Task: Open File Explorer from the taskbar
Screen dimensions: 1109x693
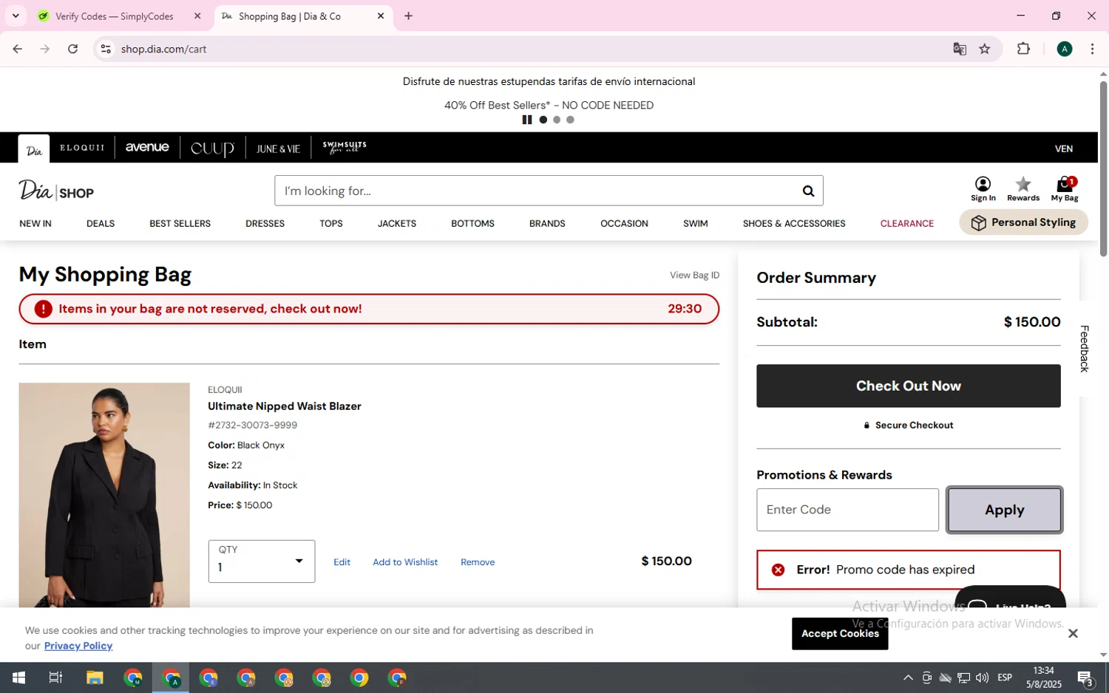Action: tap(95, 677)
